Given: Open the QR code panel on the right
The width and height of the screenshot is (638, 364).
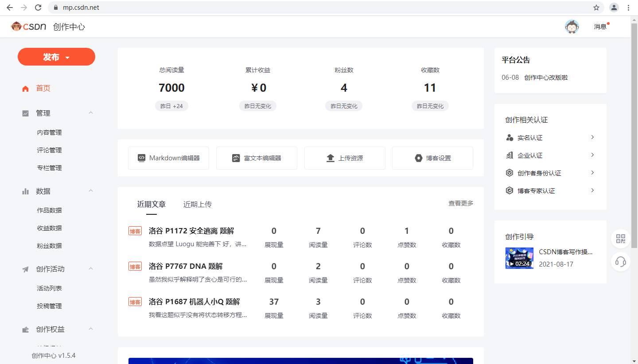Looking at the screenshot, I should click(x=620, y=239).
